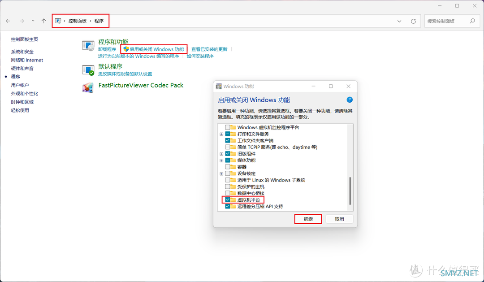Click the Windows 功能 dialog title icon

point(219,86)
